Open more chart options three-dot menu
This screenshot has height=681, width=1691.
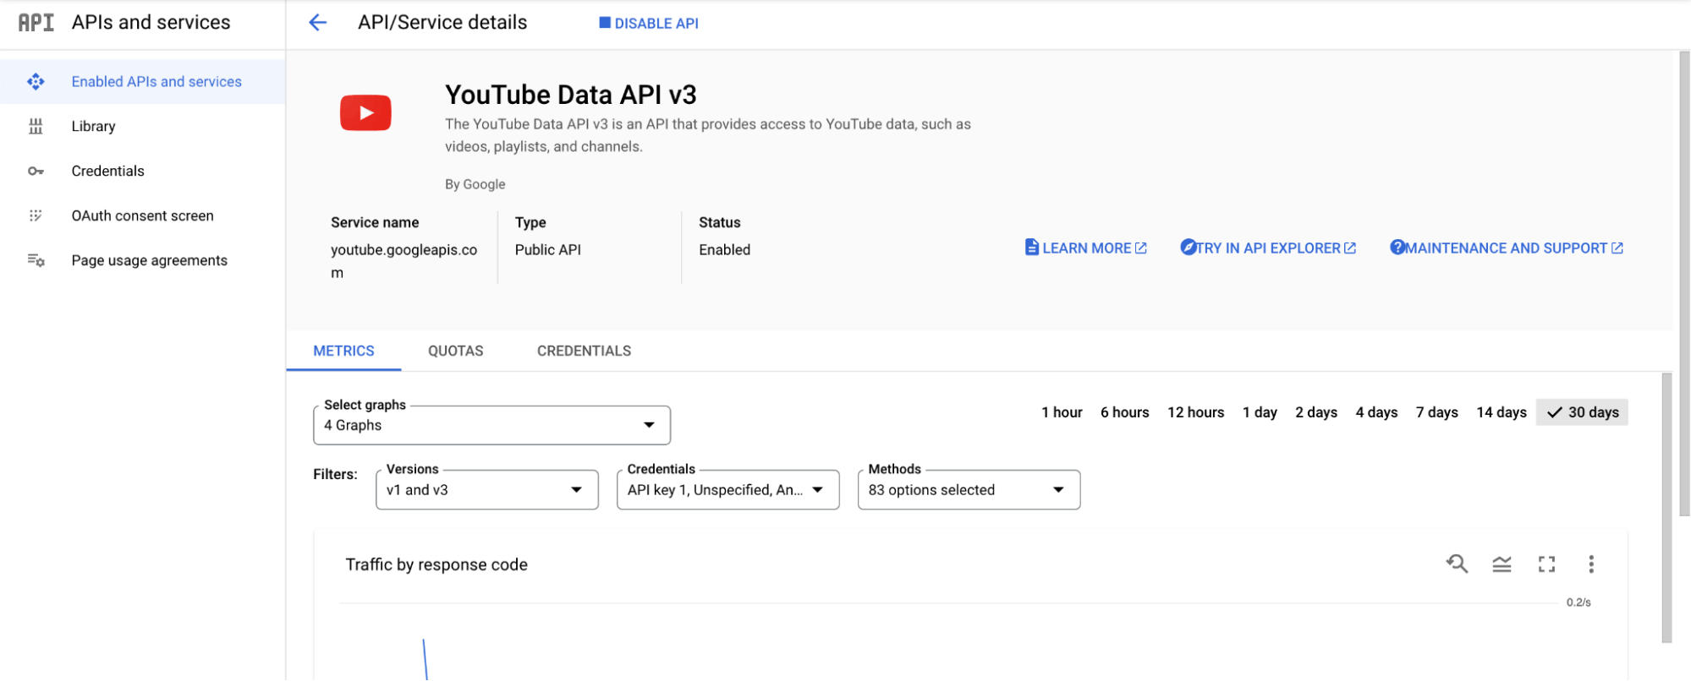1591,564
